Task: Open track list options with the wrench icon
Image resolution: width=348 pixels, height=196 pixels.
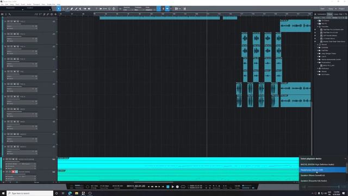Action: (10, 14)
